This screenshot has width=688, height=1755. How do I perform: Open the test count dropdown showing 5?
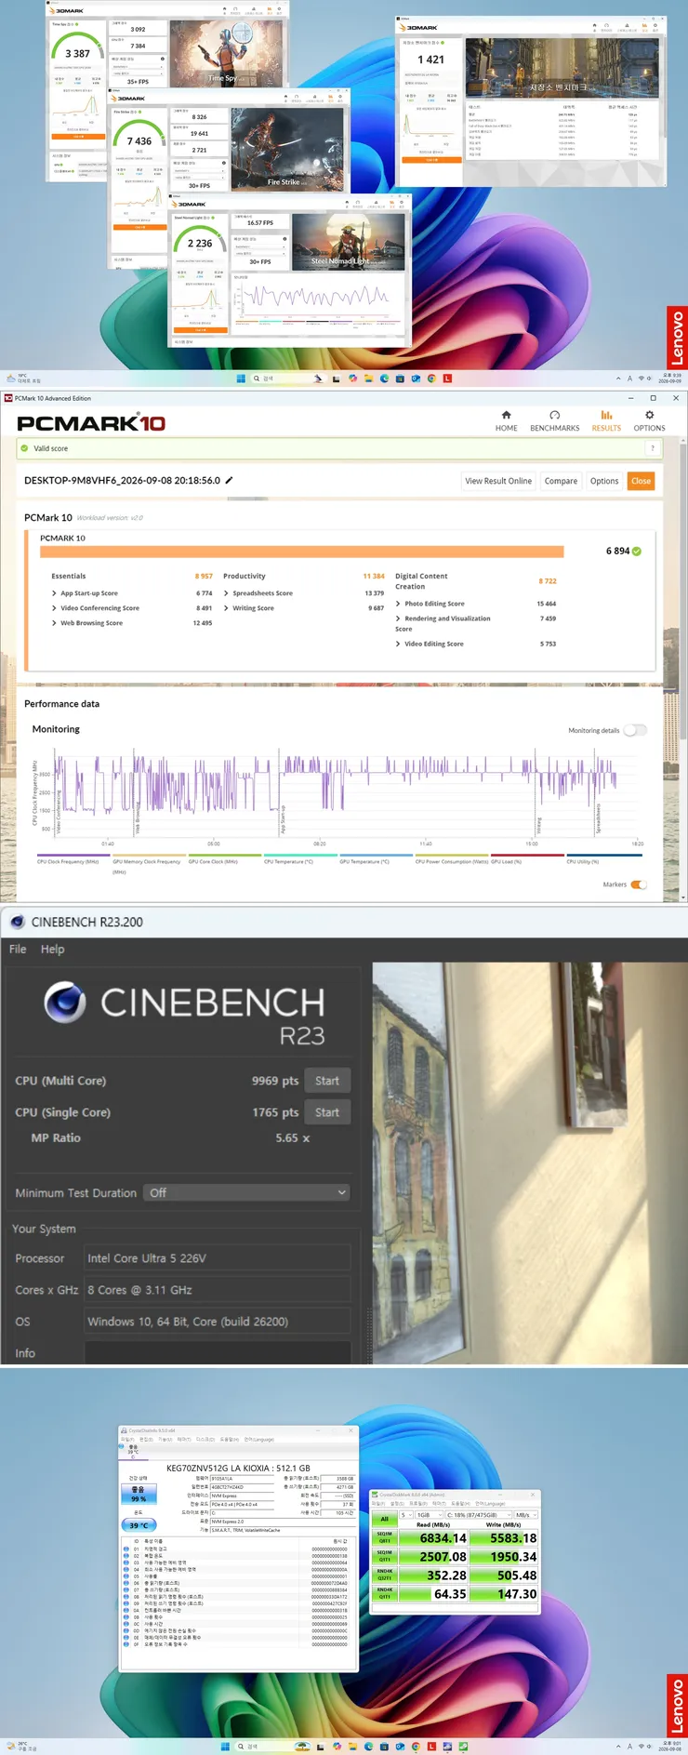pos(405,1515)
